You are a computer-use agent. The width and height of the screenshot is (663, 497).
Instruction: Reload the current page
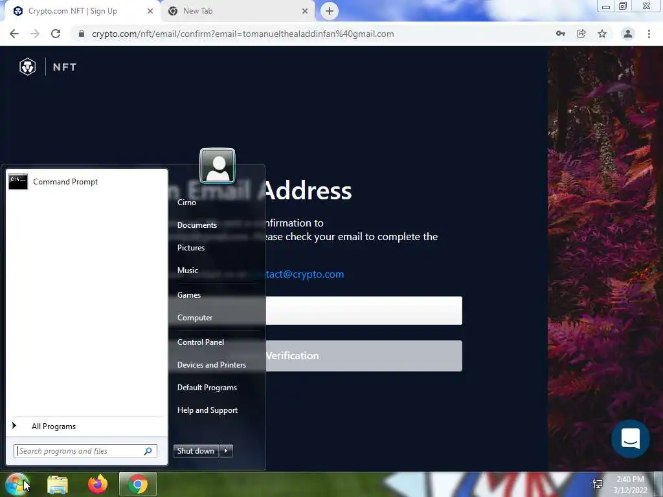click(x=56, y=34)
